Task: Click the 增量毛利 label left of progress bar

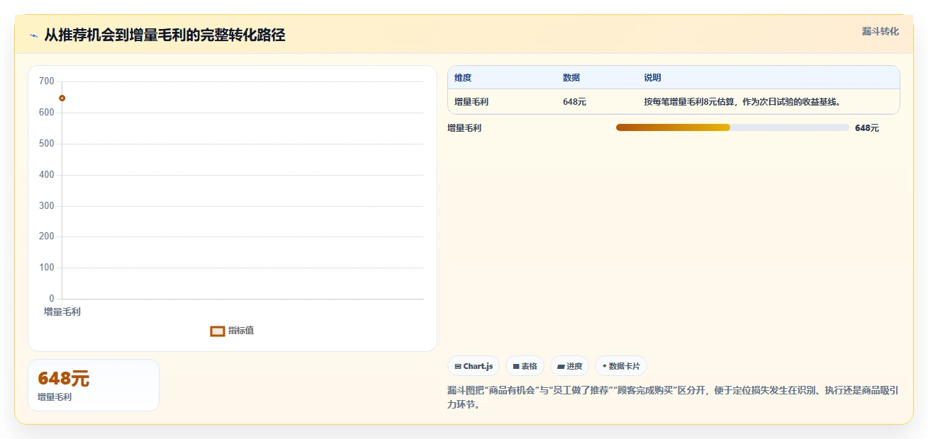Action: point(464,128)
